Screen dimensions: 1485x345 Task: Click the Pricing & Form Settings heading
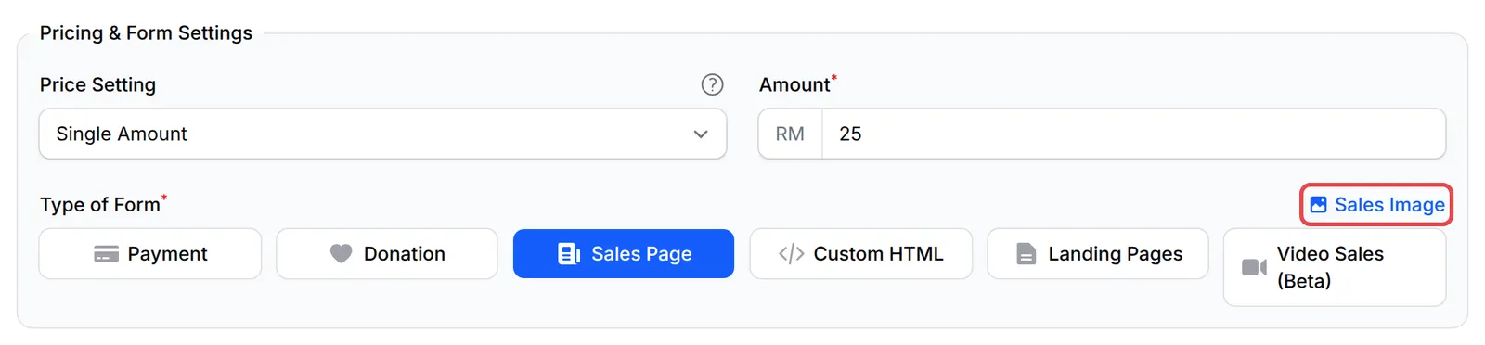(146, 32)
